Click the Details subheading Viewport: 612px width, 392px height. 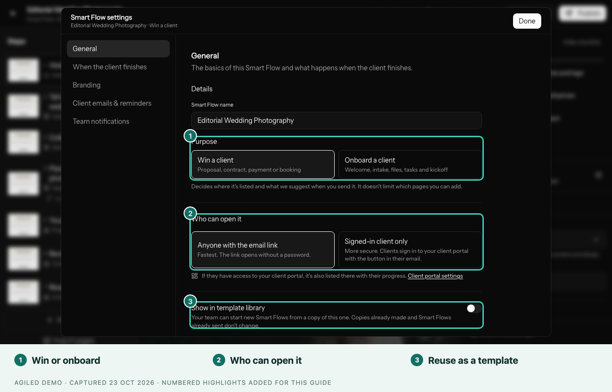point(202,89)
